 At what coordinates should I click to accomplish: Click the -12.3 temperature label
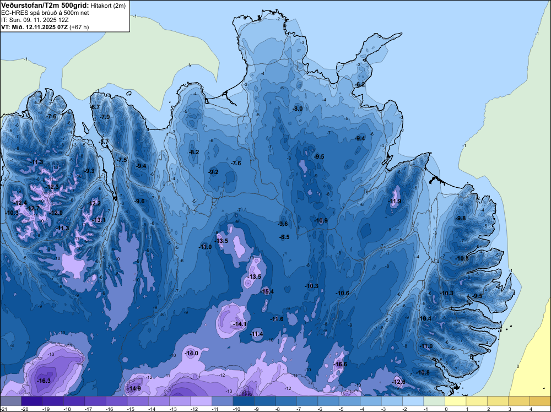click(x=52, y=187)
